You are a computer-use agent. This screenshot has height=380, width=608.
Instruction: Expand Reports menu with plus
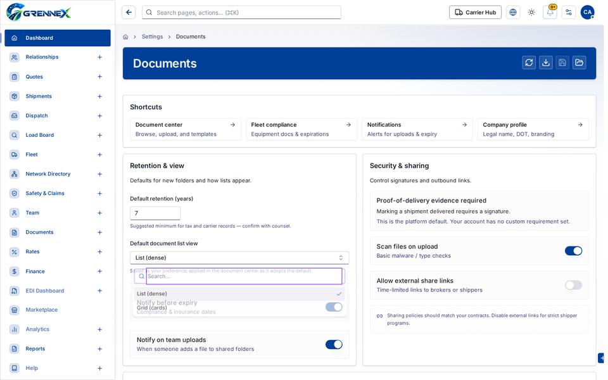coord(99,348)
